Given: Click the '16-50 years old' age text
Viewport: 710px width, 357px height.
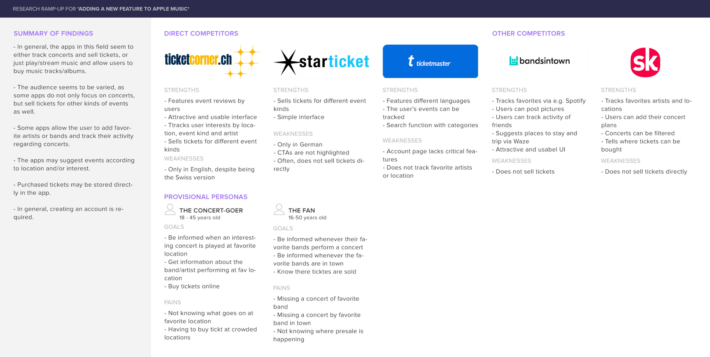Looking at the screenshot, I should point(307,218).
